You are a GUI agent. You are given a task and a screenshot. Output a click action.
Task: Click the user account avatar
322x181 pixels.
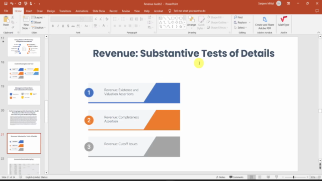pos(279,4)
